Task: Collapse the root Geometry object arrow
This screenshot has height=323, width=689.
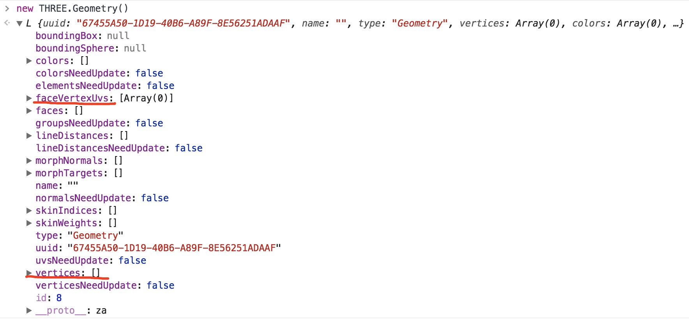Action: point(19,23)
